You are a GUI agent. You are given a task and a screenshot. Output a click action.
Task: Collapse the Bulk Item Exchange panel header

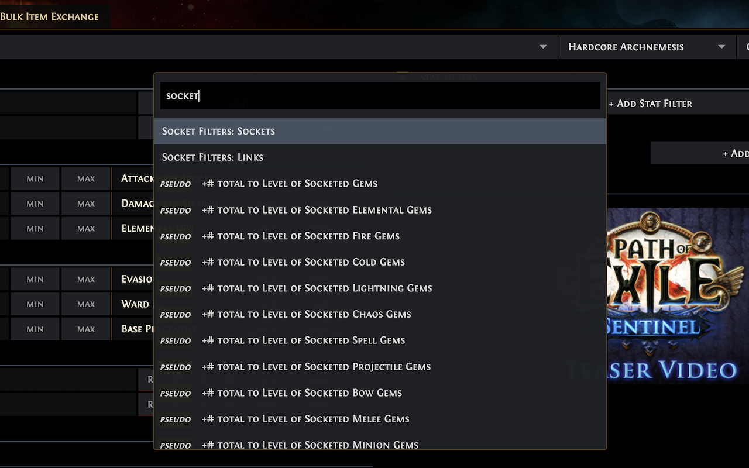[50, 16]
